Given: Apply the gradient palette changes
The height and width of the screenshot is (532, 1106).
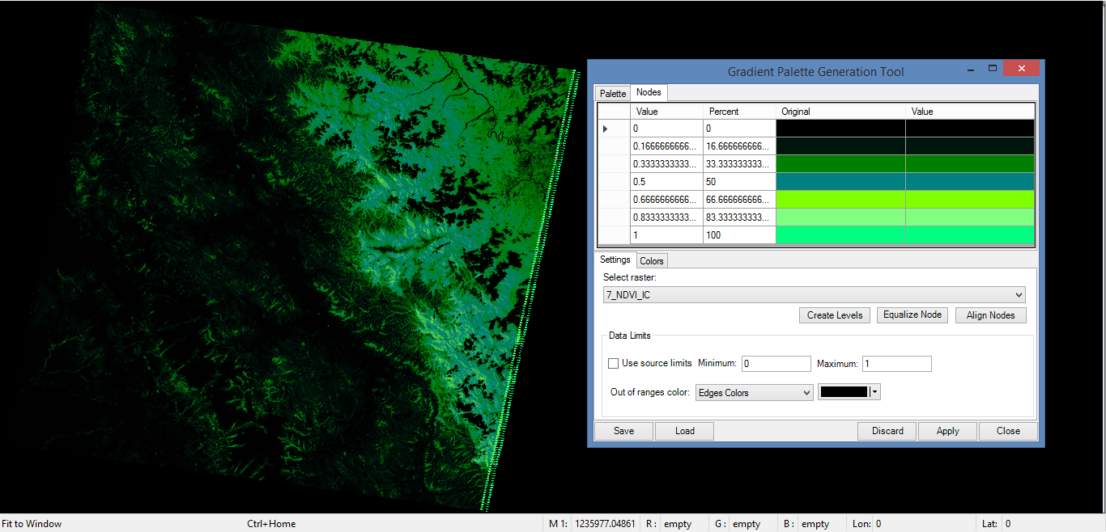Looking at the screenshot, I should (x=947, y=431).
